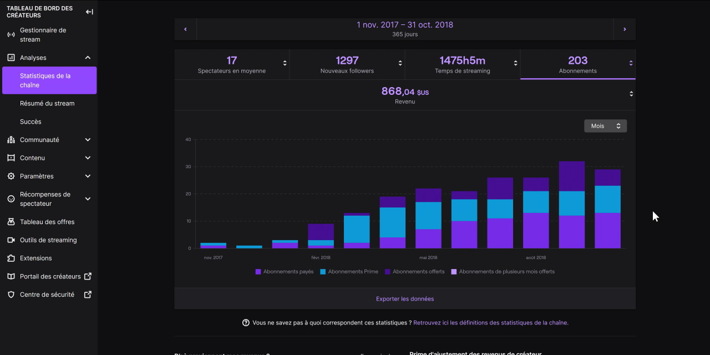Open the channel statistics definitions link
Image resolution: width=710 pixels, height=355 pixels.
tap(490, 323)
